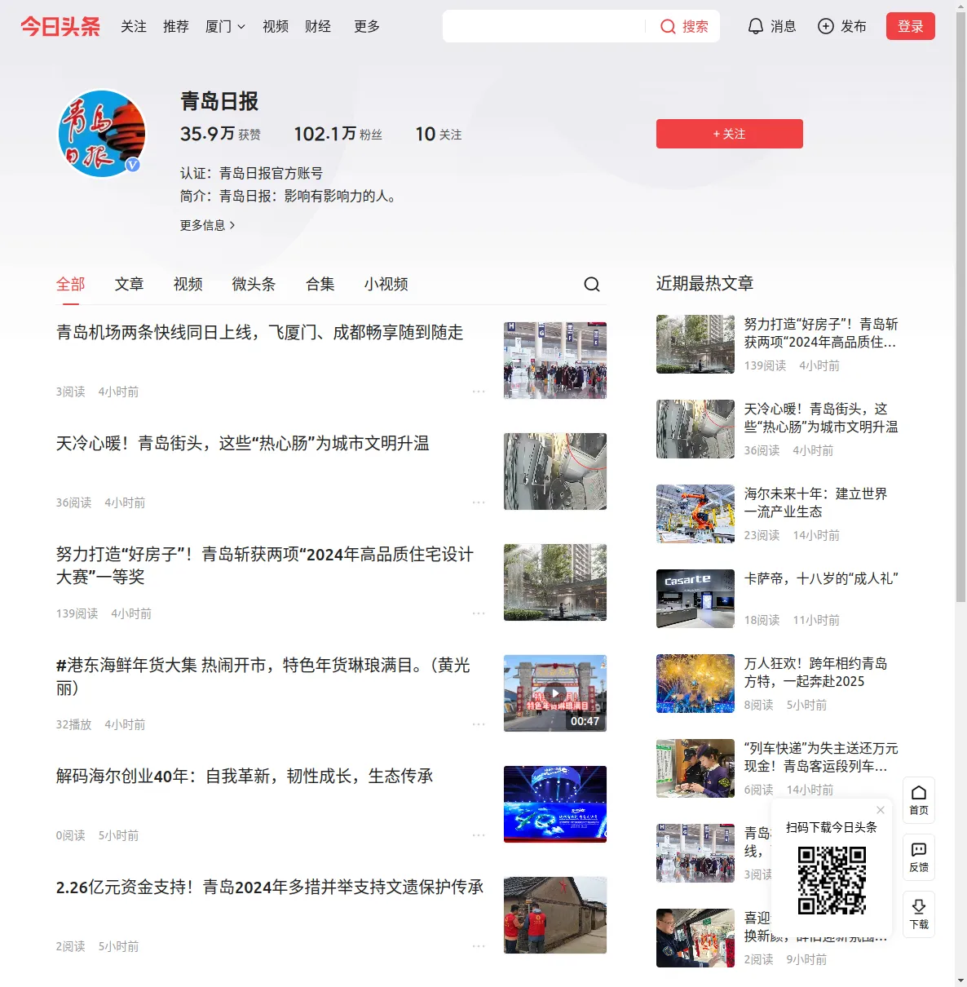This screenshot has height=987, width=967.
Task: Open fireworks thumbnail in hot articles
Action: (x=695, y=684)
